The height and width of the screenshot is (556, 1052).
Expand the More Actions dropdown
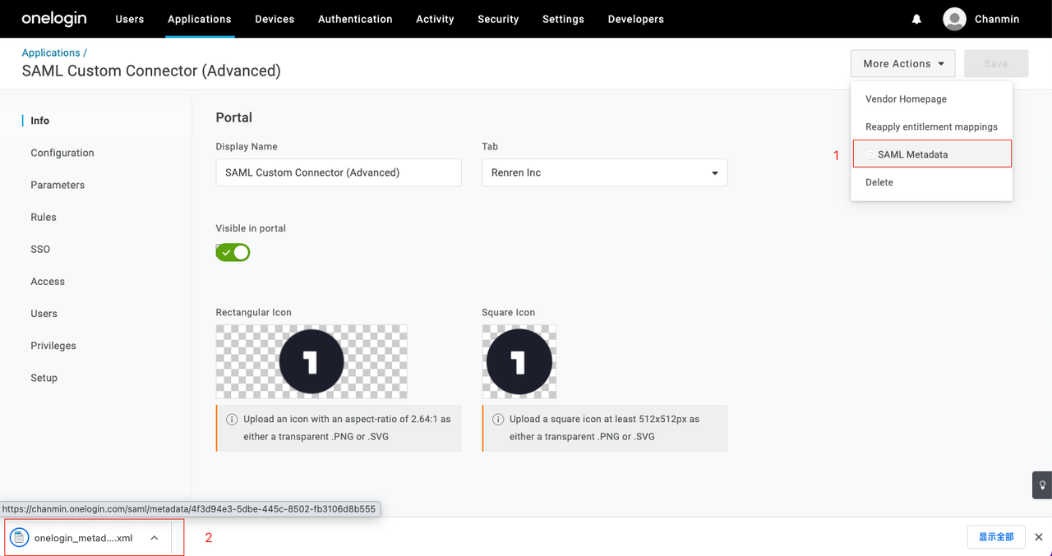(x=902, y=63)
